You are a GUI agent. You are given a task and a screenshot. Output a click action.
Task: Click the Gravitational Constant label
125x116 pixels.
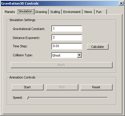(29, 29)
